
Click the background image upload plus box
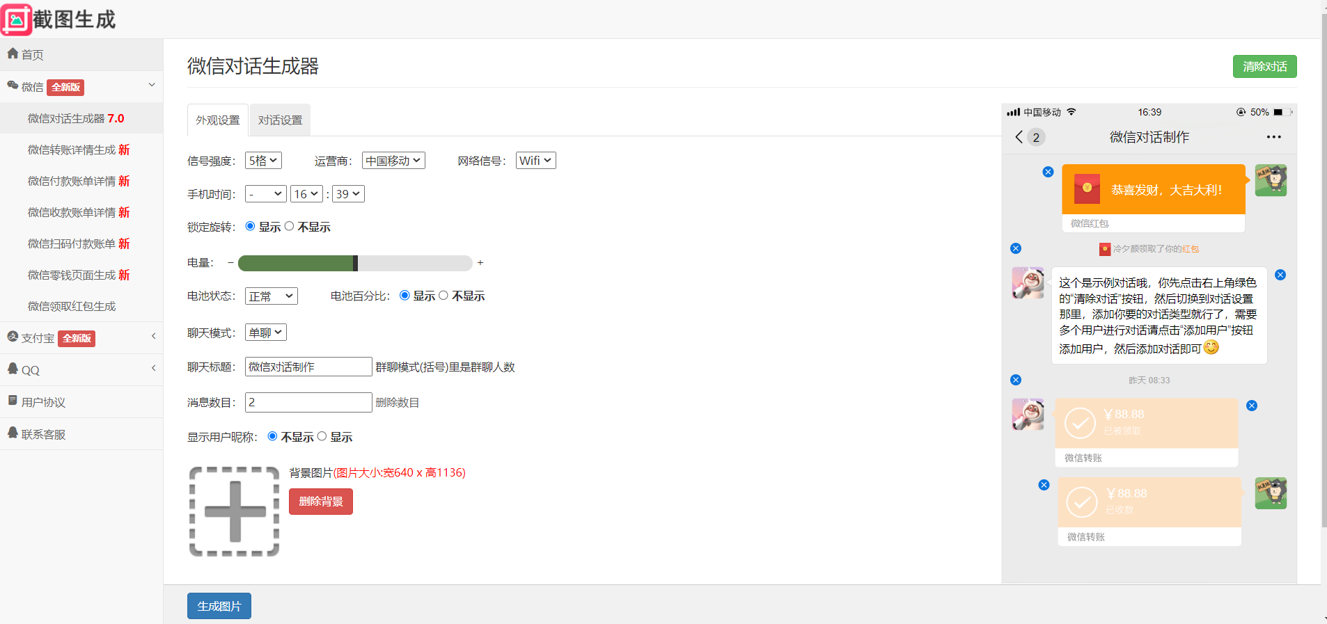coord(235,511)
